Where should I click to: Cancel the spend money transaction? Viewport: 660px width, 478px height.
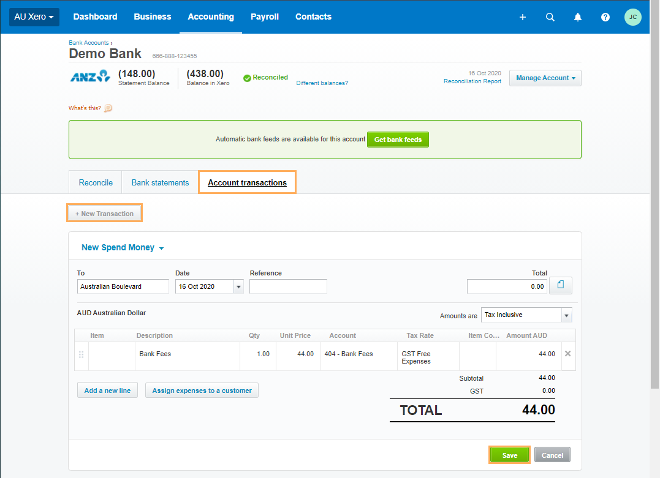click(x=552, y=455)
